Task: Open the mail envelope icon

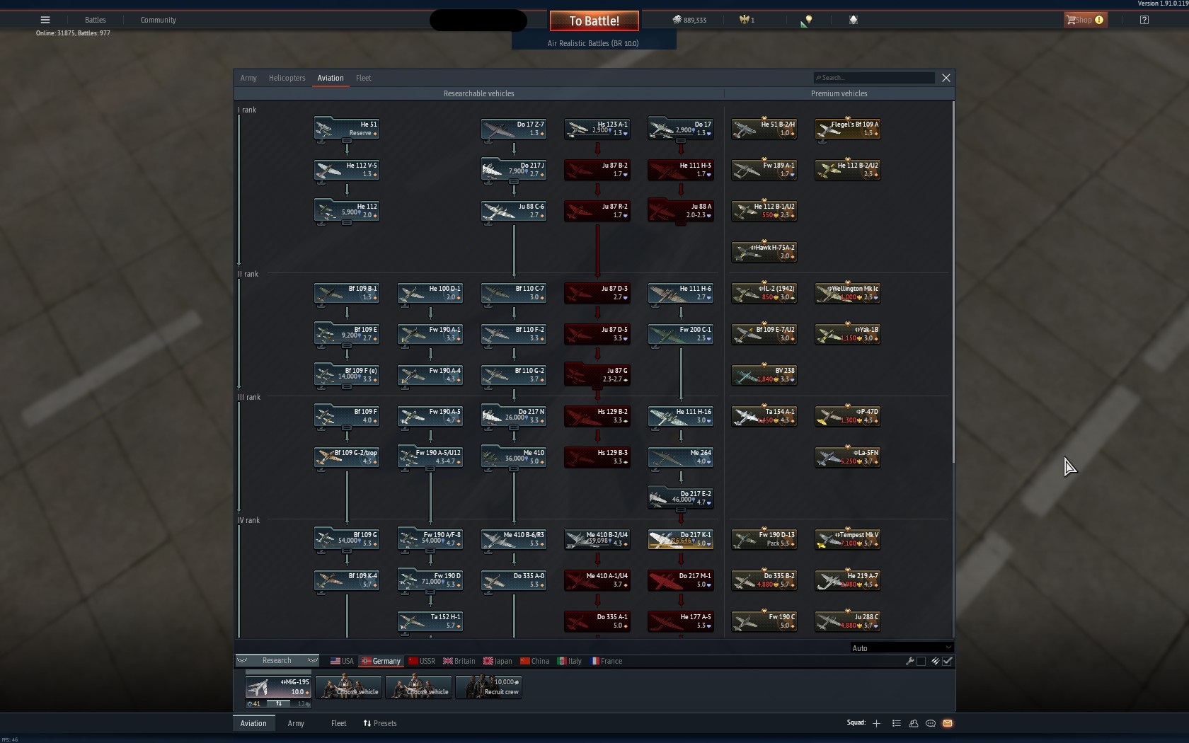Action: [948, 723]
